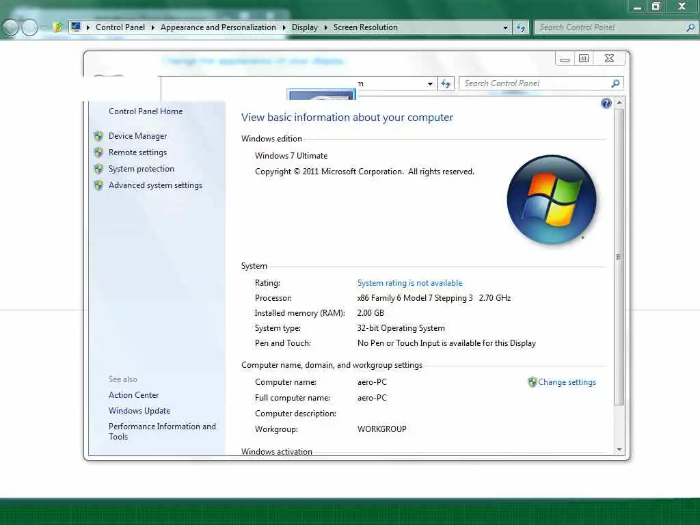This screenshot has height=525, width=700.
Task: Click the blue help question mark icon
Action: click(x=606, y=104)
